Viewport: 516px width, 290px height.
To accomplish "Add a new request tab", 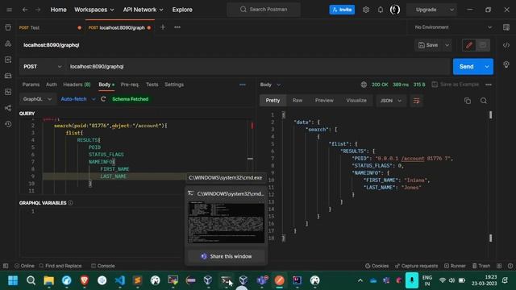I will [163, 27].
